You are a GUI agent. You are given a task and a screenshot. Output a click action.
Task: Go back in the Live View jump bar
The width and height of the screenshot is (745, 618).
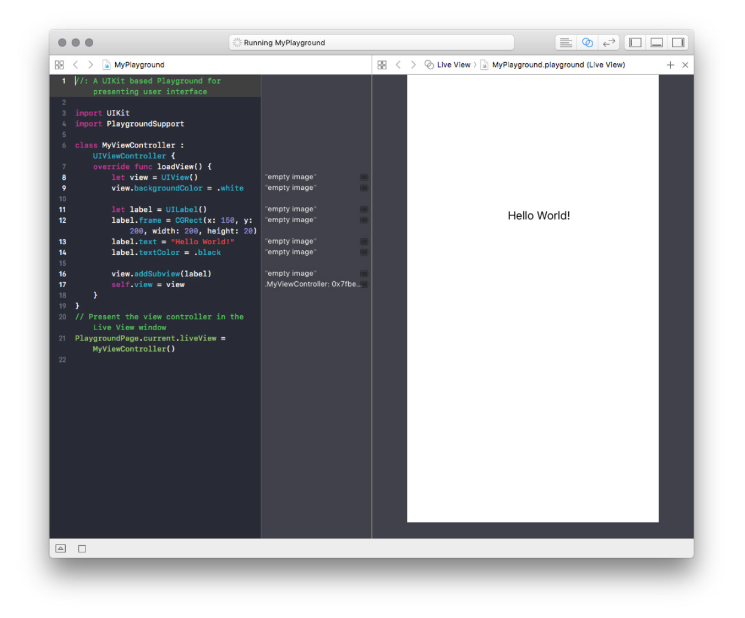(398, 65)
